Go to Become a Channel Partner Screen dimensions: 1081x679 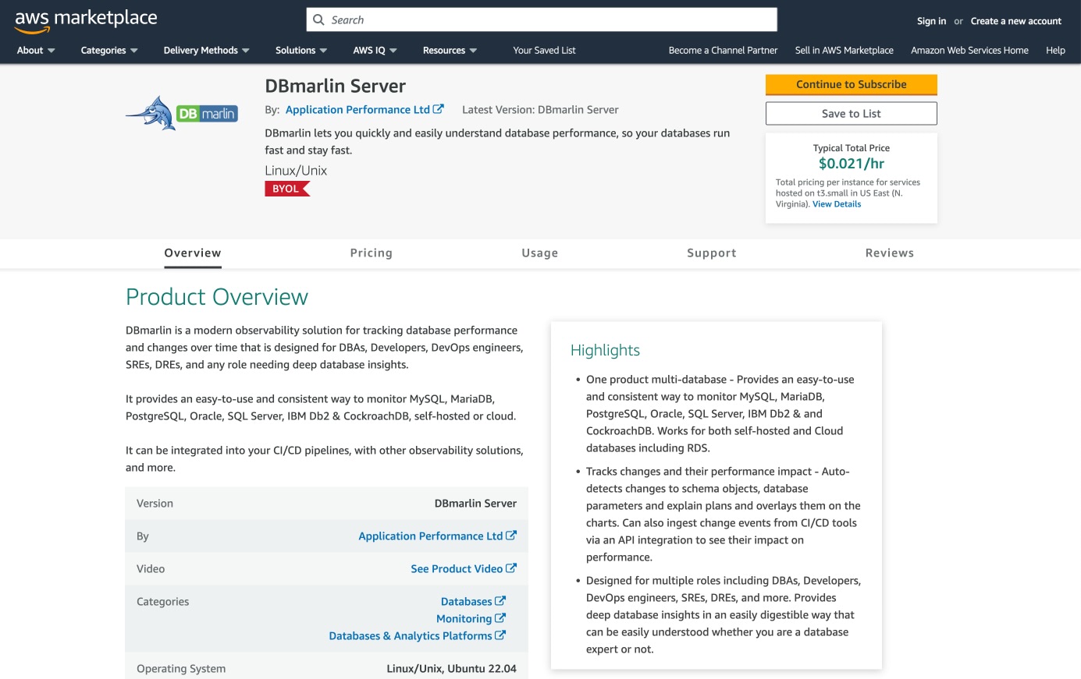pyautogui.click(x=723, y=50)
